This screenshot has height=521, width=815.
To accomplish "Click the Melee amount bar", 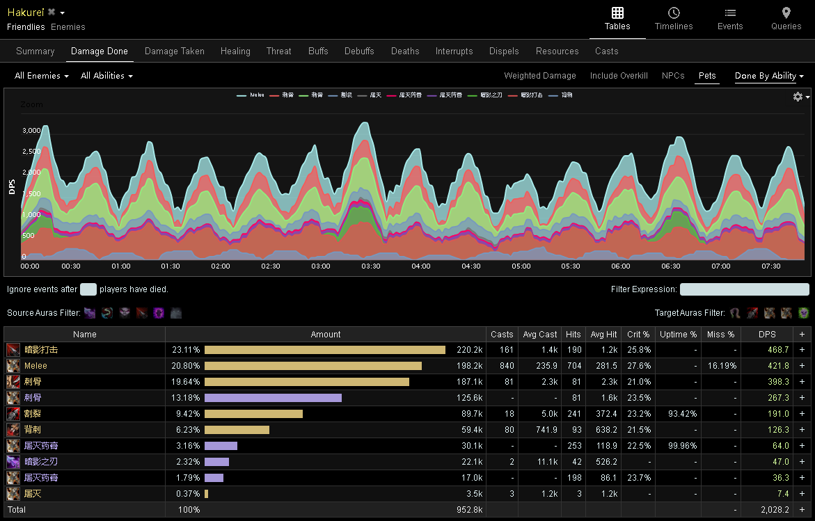I will 313,366.
